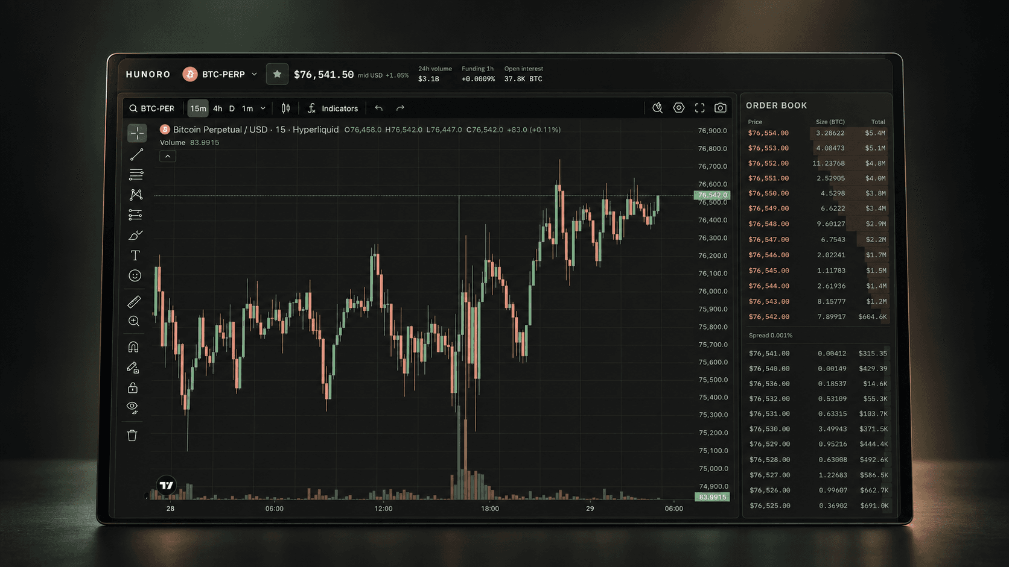Open the Fibonacci retracement tool
Screen dimensions: 1009x567
coord(136,175)
